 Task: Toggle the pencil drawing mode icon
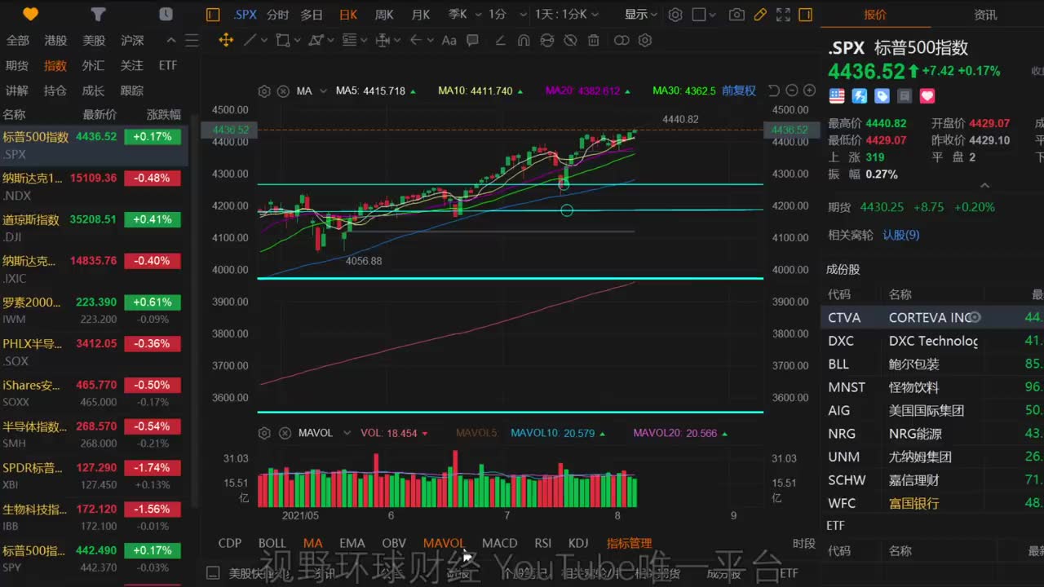pyautogui.click(x=760, y=15)
